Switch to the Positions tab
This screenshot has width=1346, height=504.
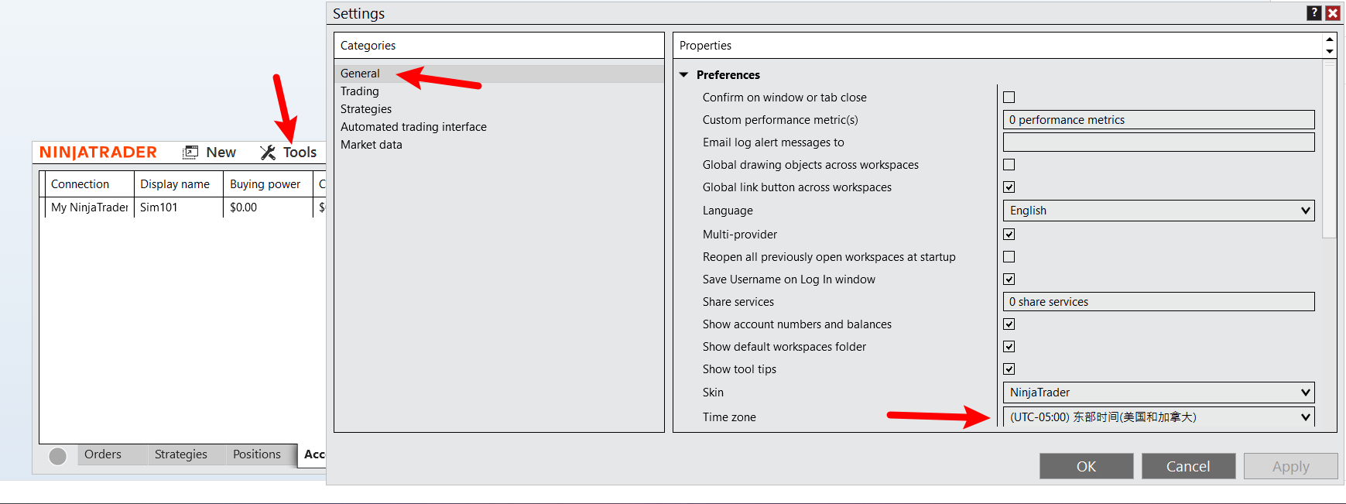[256, 454]
